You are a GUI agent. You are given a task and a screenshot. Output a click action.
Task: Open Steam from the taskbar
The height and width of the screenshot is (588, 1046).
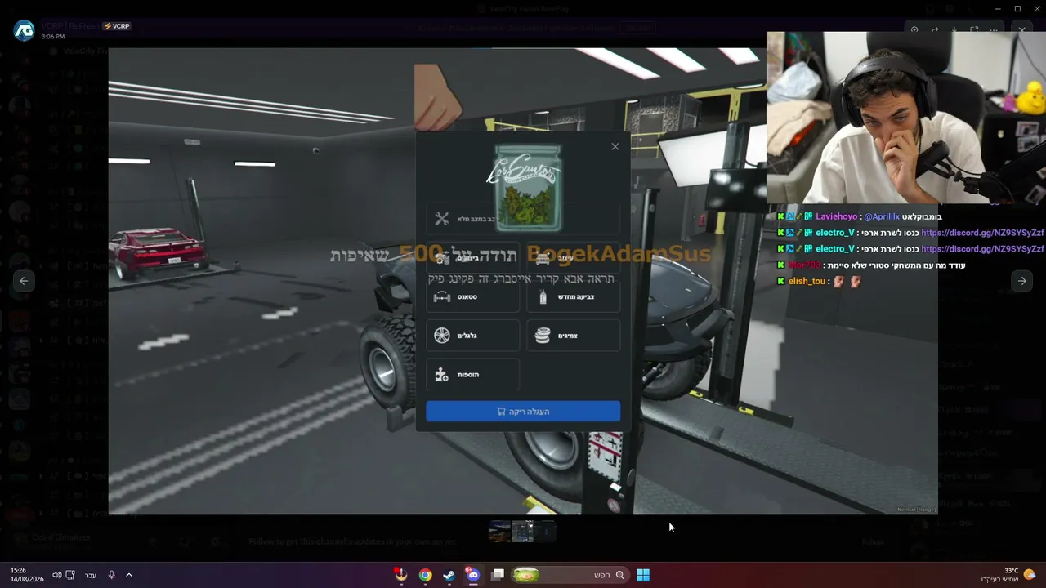[x=449, y=575]
